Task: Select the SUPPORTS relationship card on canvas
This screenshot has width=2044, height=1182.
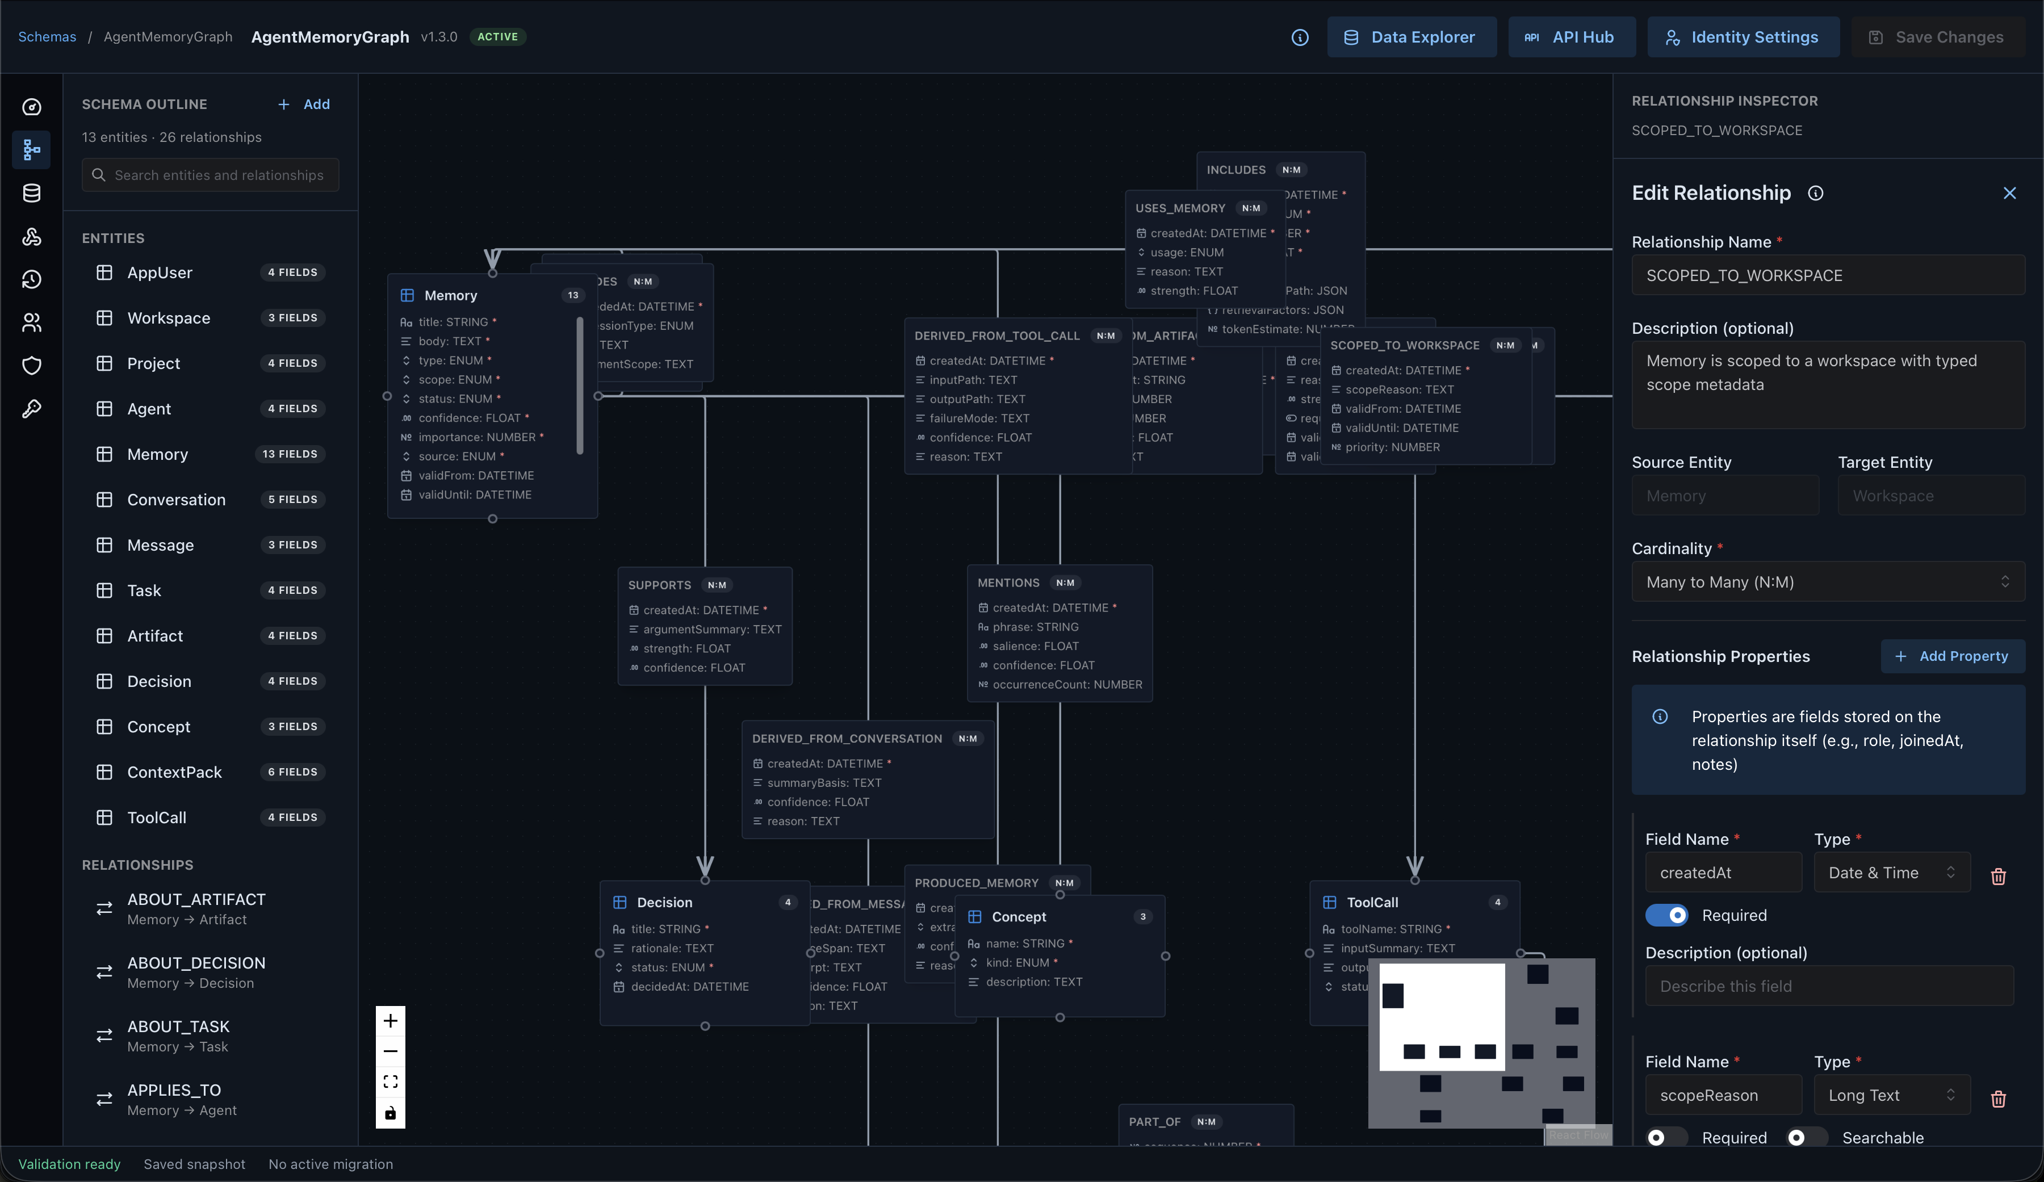Action: [705, 626]
